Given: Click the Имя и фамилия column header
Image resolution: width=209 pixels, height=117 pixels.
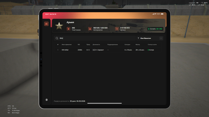Looking at the screenshot, I should [x=67, y=45].
